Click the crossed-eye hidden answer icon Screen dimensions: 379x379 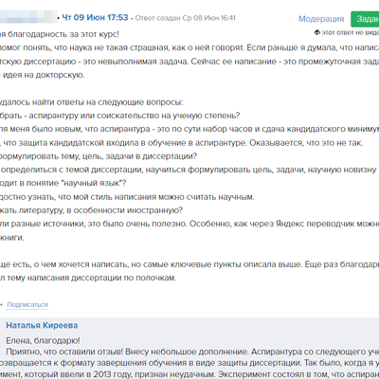[317, 32]
